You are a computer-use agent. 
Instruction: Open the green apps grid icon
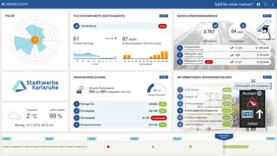[265, 4]
